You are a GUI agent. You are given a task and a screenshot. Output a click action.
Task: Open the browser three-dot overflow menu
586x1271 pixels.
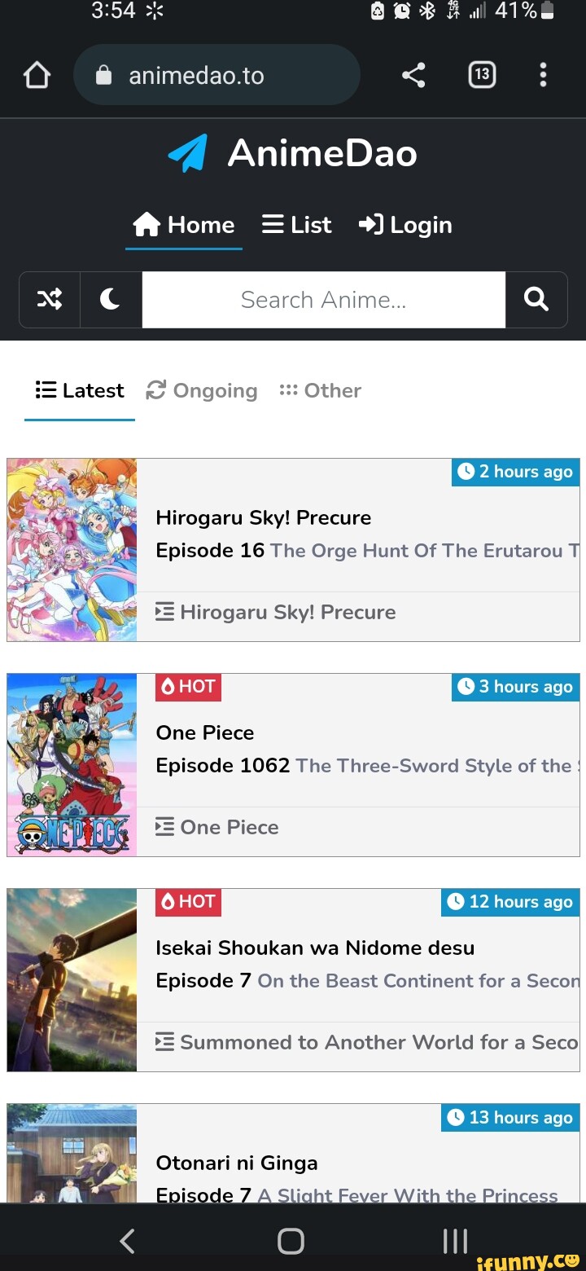pyautogui.click(x=543, y=74)
